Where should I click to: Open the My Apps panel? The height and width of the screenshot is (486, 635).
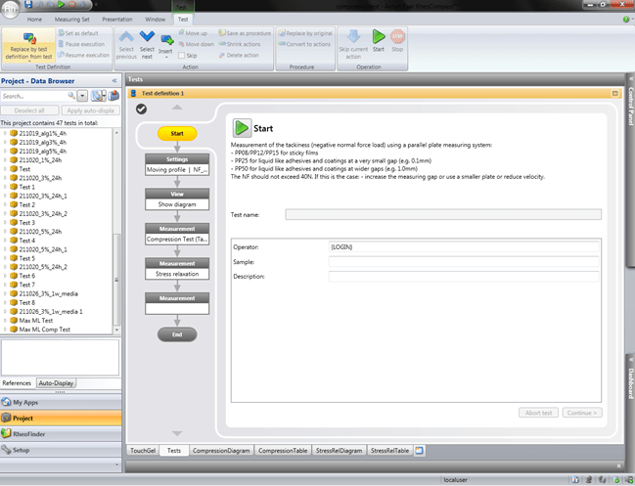61,402
